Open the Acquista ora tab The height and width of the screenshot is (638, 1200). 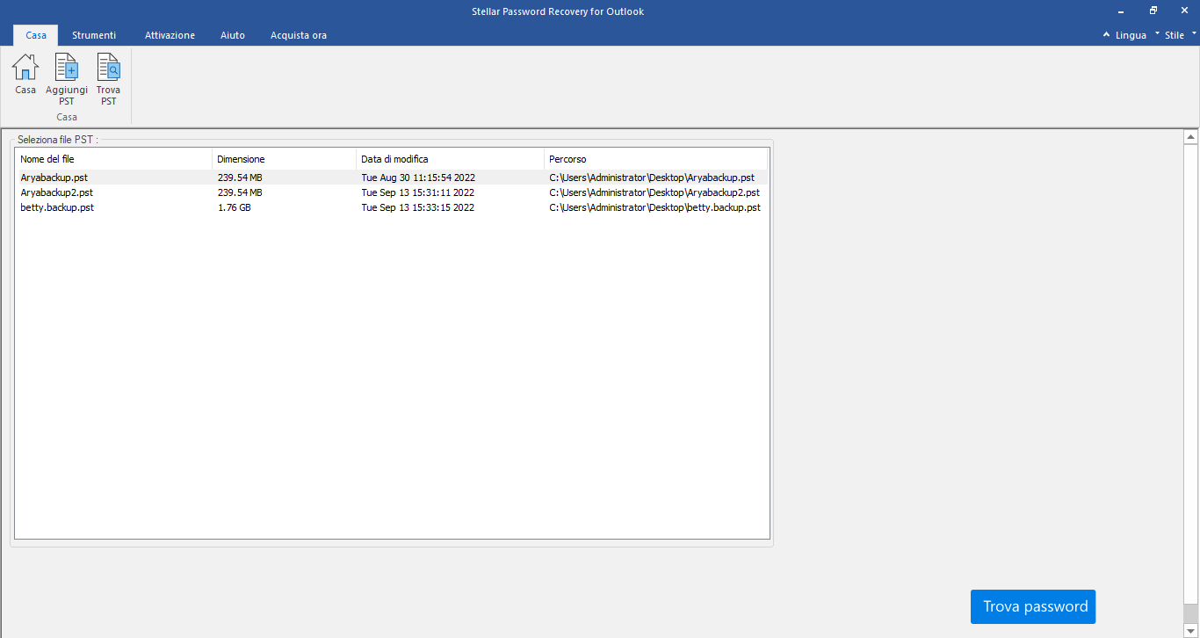299,35
